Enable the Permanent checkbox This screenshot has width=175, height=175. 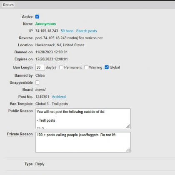point(61,67)
